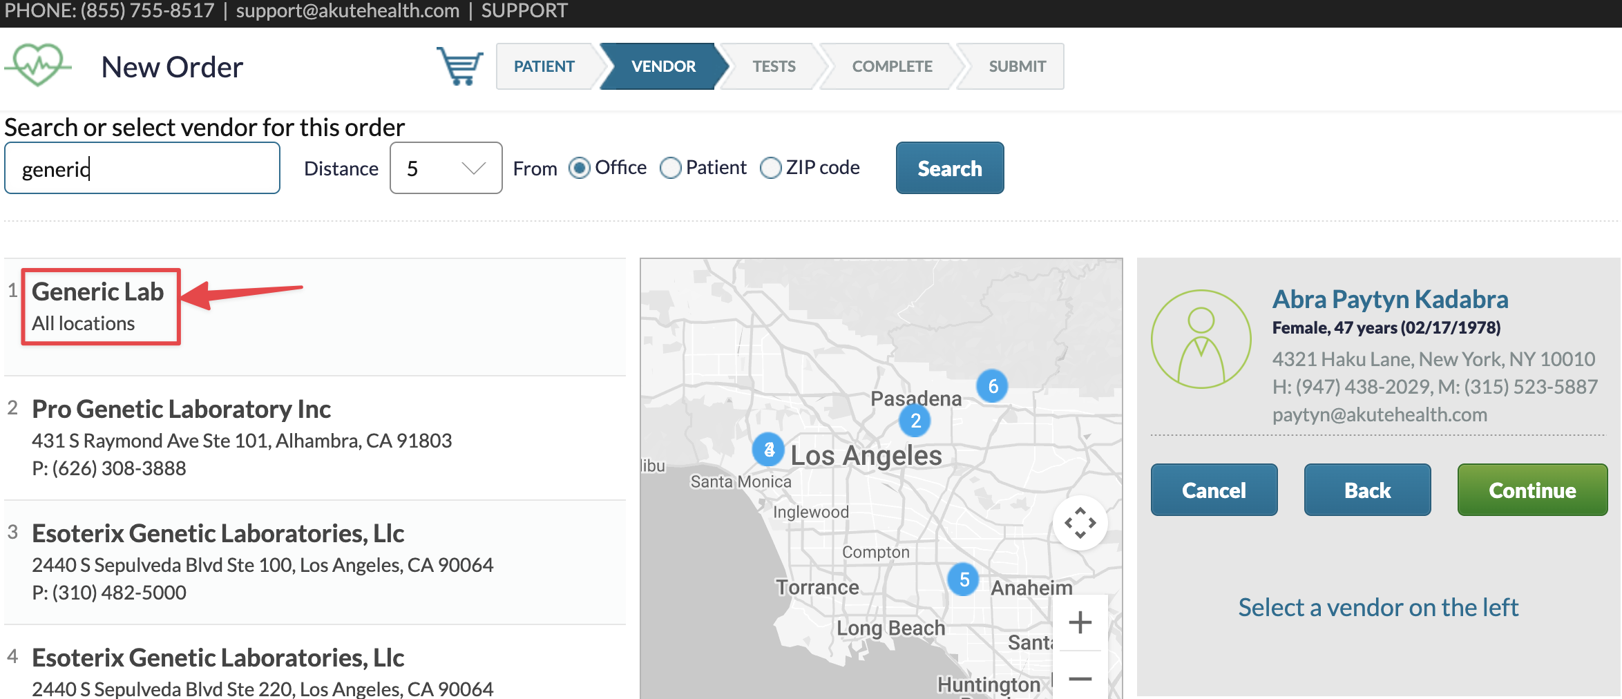
Task: Open the SUPPORT link in top bar
Action: 524,11
